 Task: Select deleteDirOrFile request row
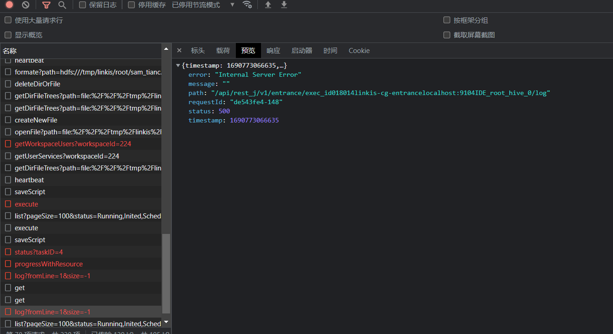click(81, 84)
